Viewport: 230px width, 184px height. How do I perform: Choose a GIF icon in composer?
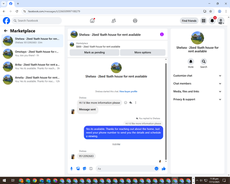[x=91, y=169]
